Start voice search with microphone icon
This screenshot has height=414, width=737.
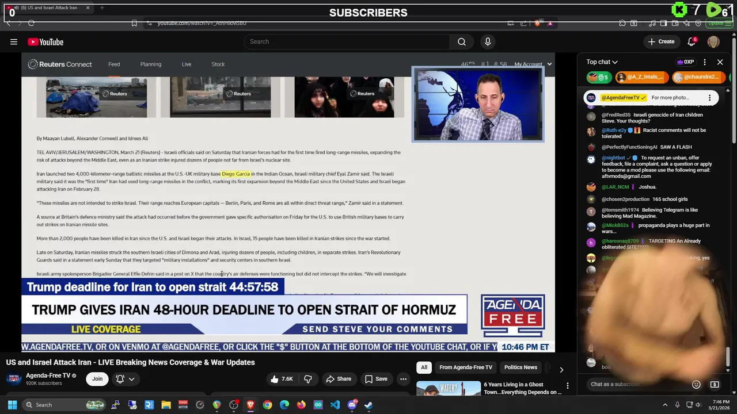pos(488,41)
